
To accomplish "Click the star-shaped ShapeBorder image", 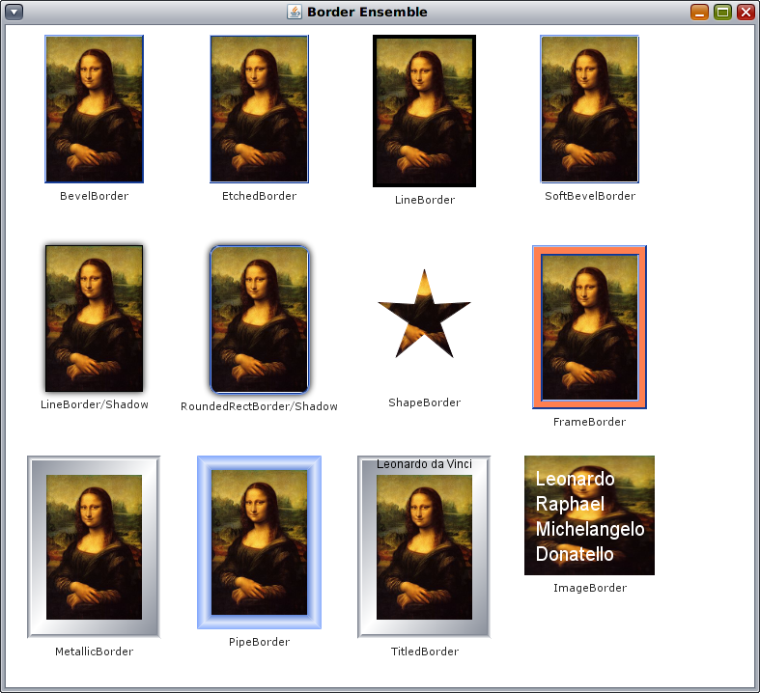I will (x=424, y=314).
